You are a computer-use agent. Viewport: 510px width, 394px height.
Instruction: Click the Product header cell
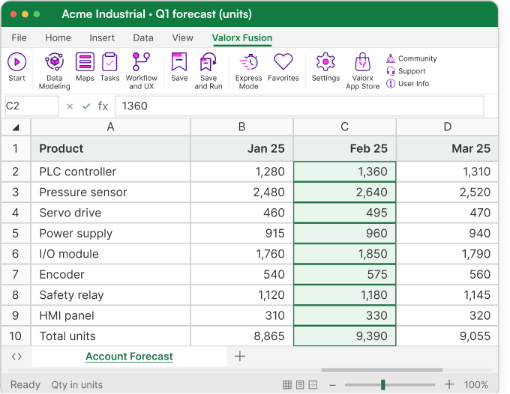click(110, 148)
